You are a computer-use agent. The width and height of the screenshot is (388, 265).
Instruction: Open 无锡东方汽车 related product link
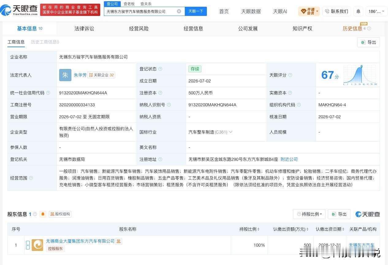(x=362, y=245)
